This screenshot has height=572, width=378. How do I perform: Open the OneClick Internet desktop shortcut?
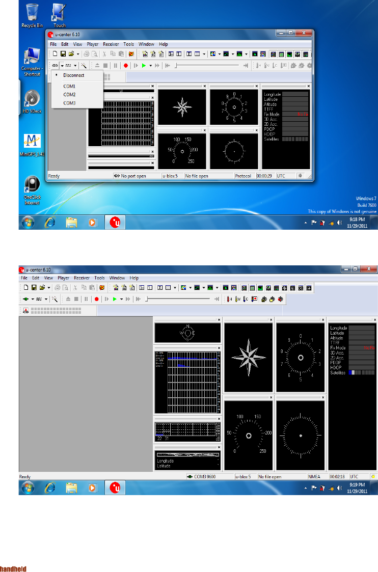(x=32, y=190)
